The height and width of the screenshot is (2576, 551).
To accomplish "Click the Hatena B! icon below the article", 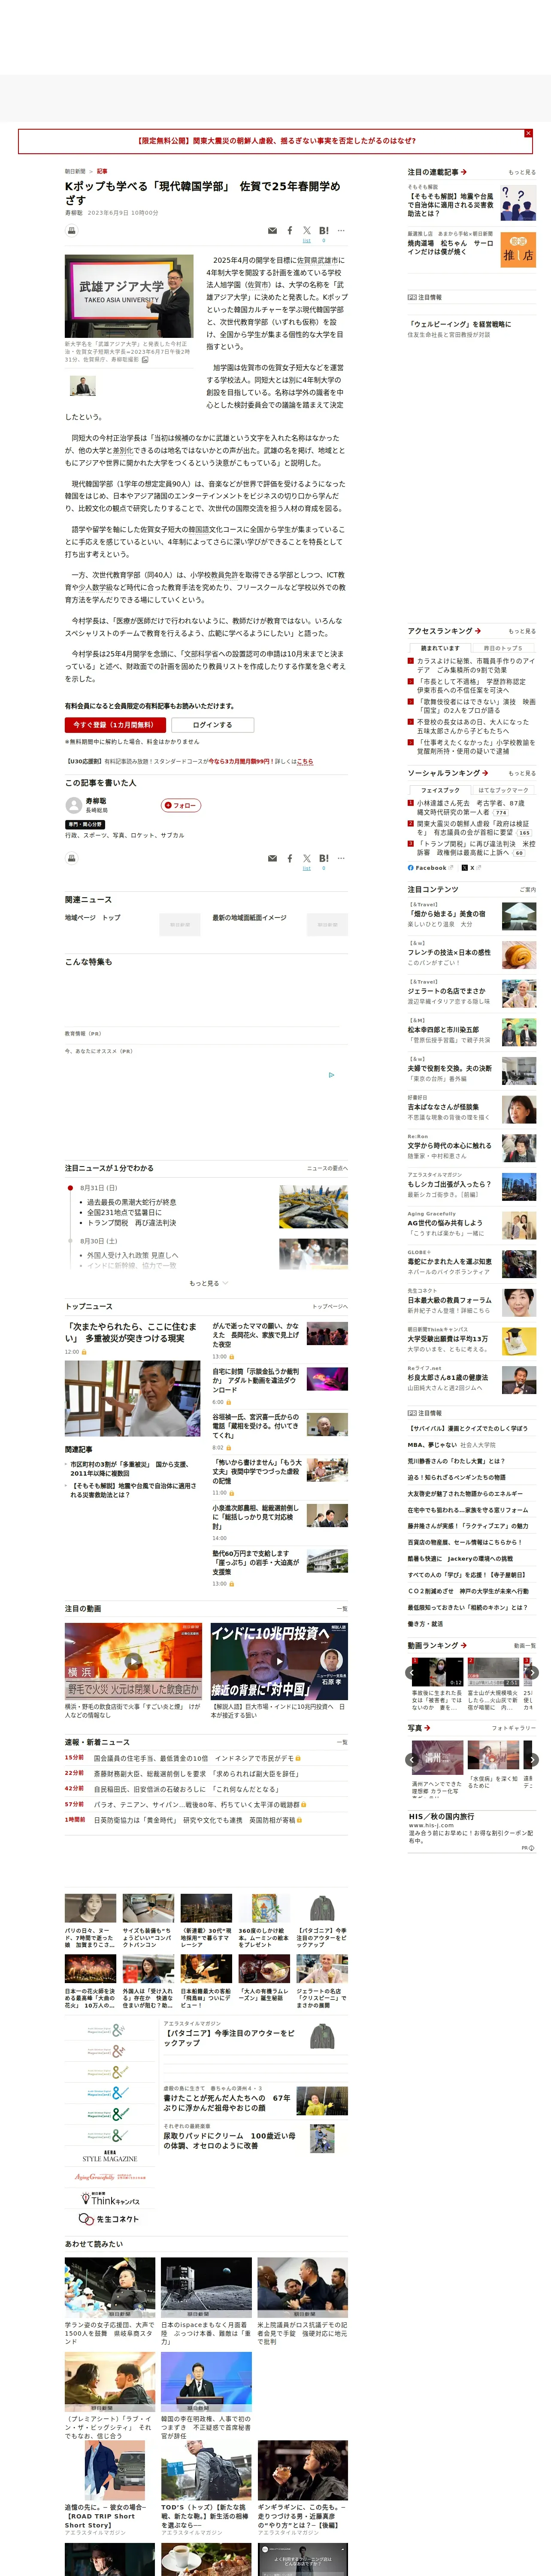I will (323, 858).
